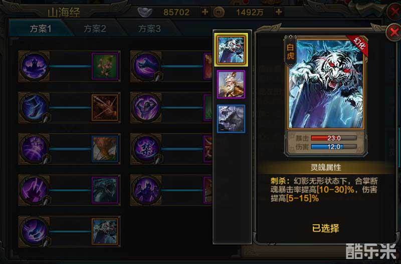
Task: Click the flower card soul slot
Action: tap(105, 66)
